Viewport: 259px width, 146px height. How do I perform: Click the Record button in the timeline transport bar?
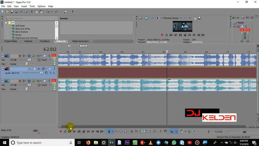coord(61,131)
